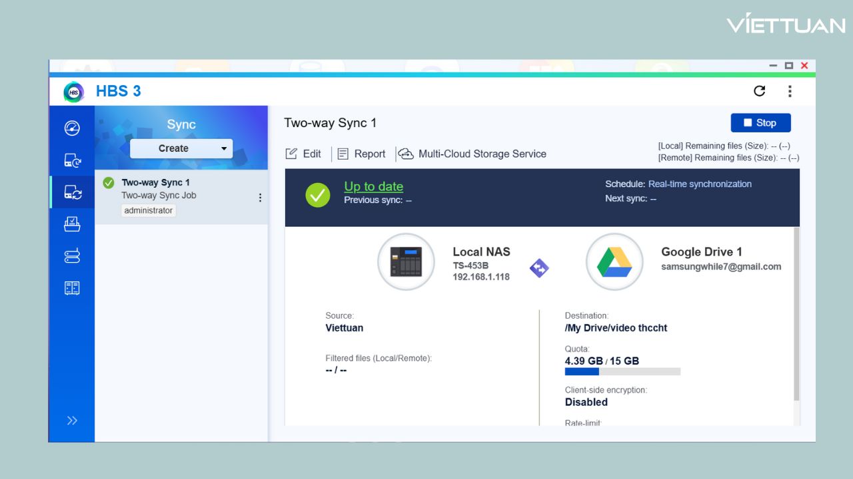Open the job Report

tap(361, 154)
